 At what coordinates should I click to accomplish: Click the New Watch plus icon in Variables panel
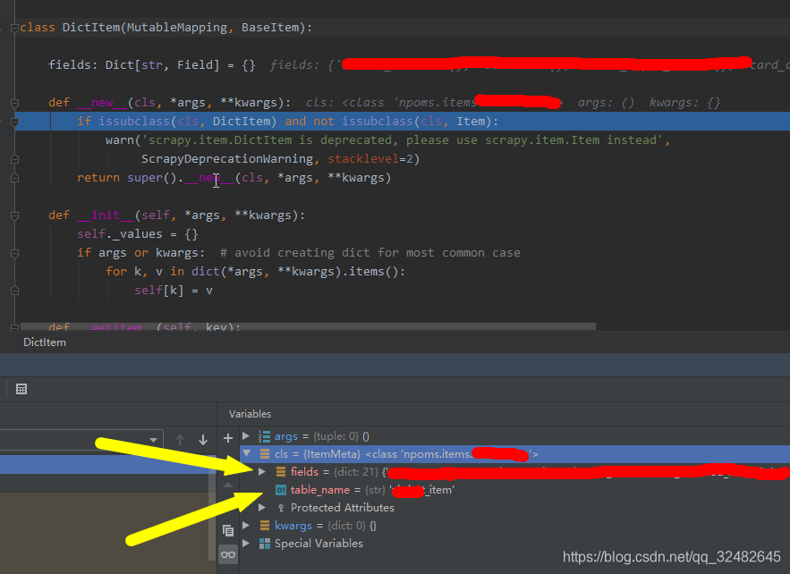pyautogui.click(x=227, y=436)
